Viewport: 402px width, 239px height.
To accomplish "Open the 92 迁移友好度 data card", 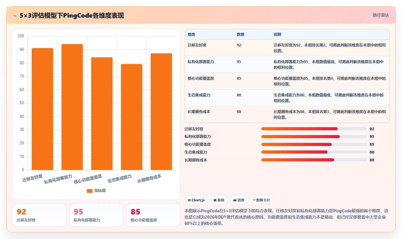I will coord(39,215).
